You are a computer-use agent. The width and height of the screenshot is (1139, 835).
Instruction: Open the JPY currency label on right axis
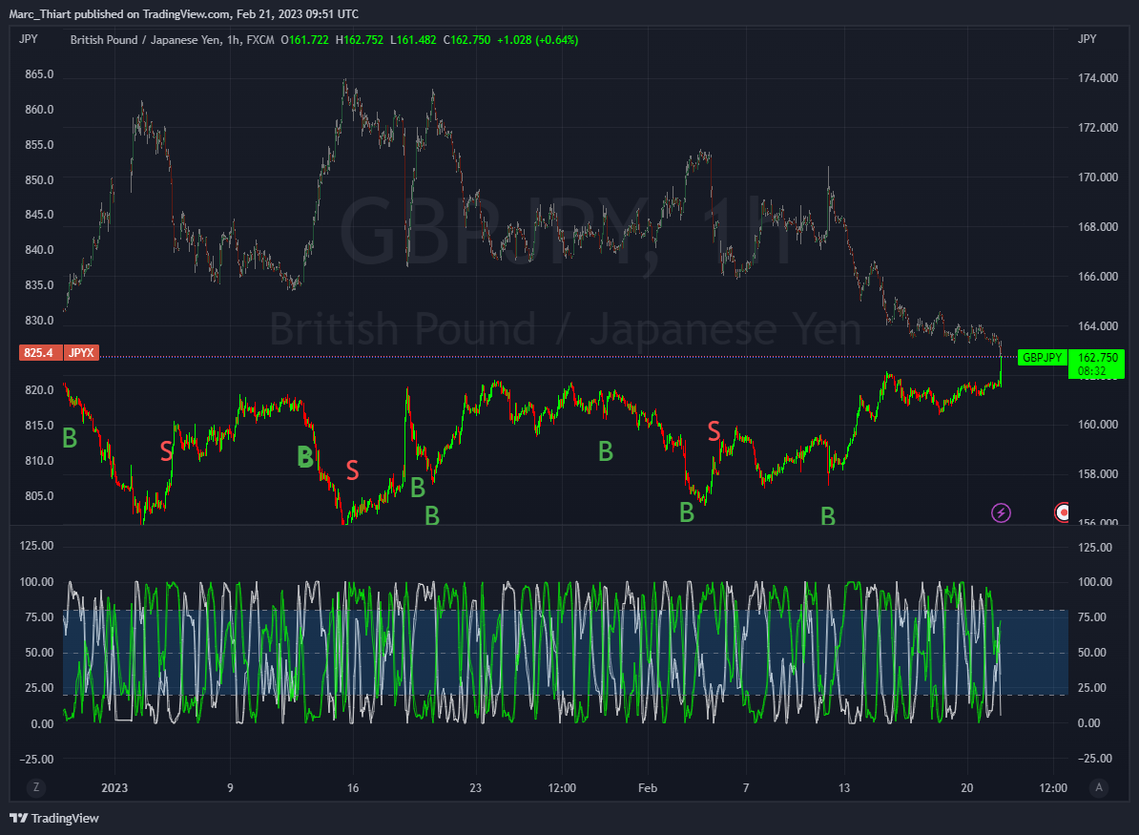click(1087, 39)
